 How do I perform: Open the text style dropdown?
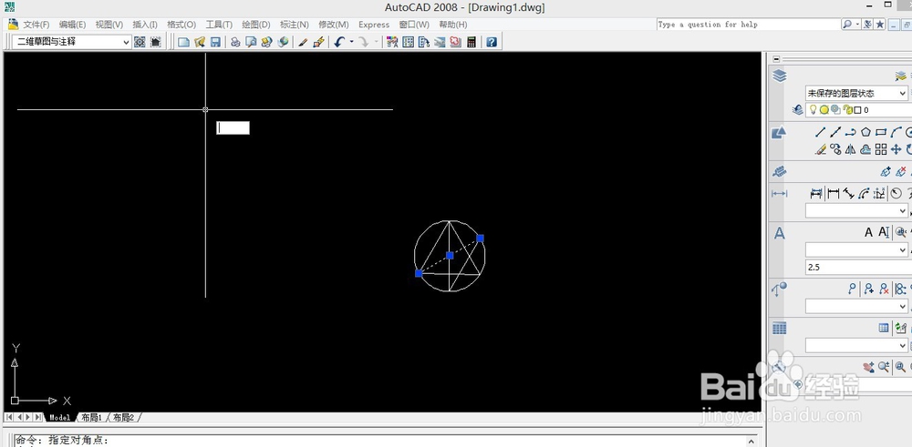click(856, 249)
